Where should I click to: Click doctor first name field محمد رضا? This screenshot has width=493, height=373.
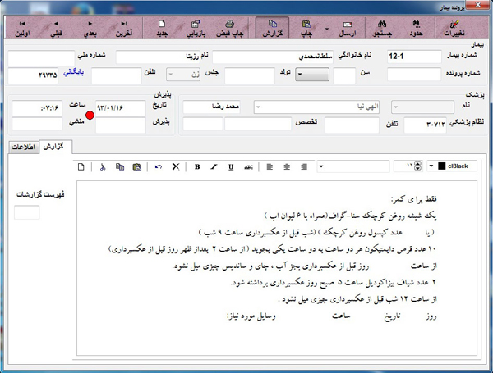[x=211, y=107]
